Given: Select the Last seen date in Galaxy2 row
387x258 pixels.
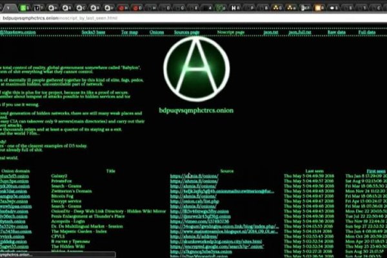Looking at the screenshot, I should (x=309, y=176).
